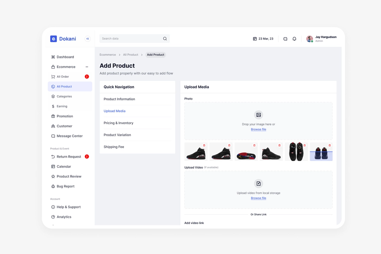The image size is (381, 254).
Task: Click the search magnifier icon
Action: pos(165,39)
